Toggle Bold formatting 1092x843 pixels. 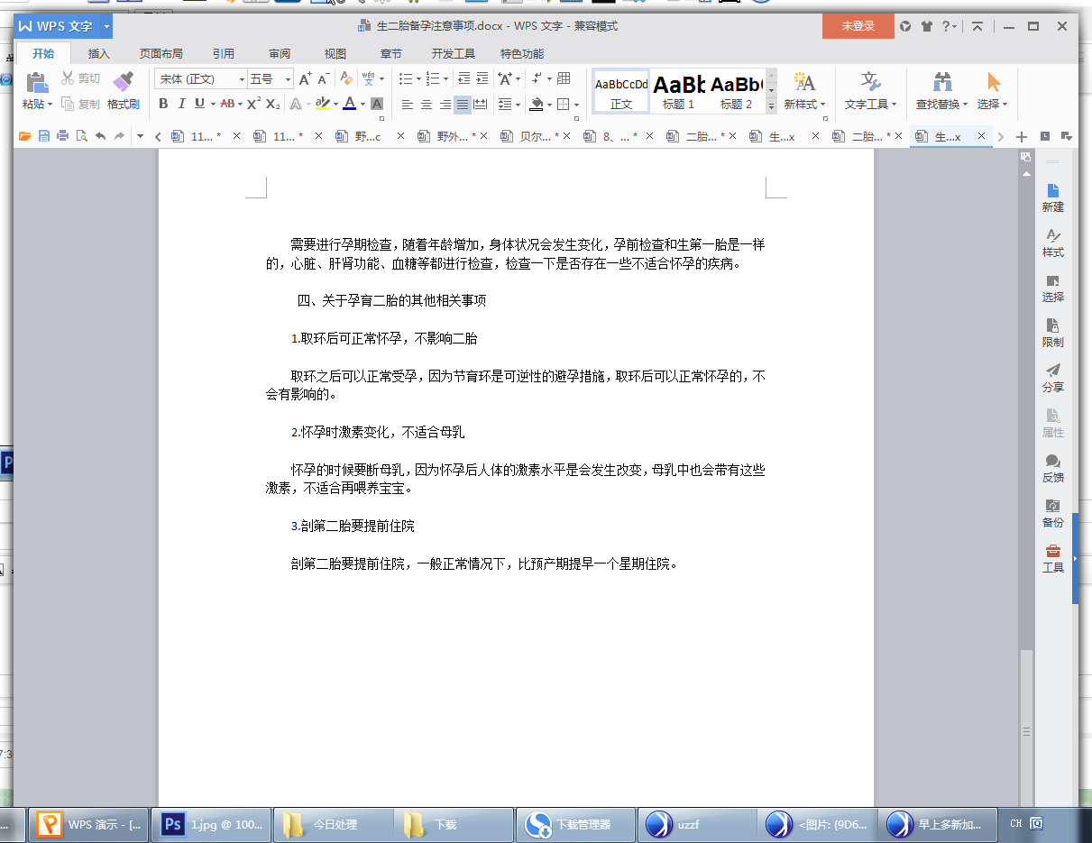163,104
